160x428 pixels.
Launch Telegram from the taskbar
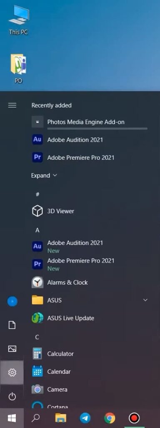[85, 418]
